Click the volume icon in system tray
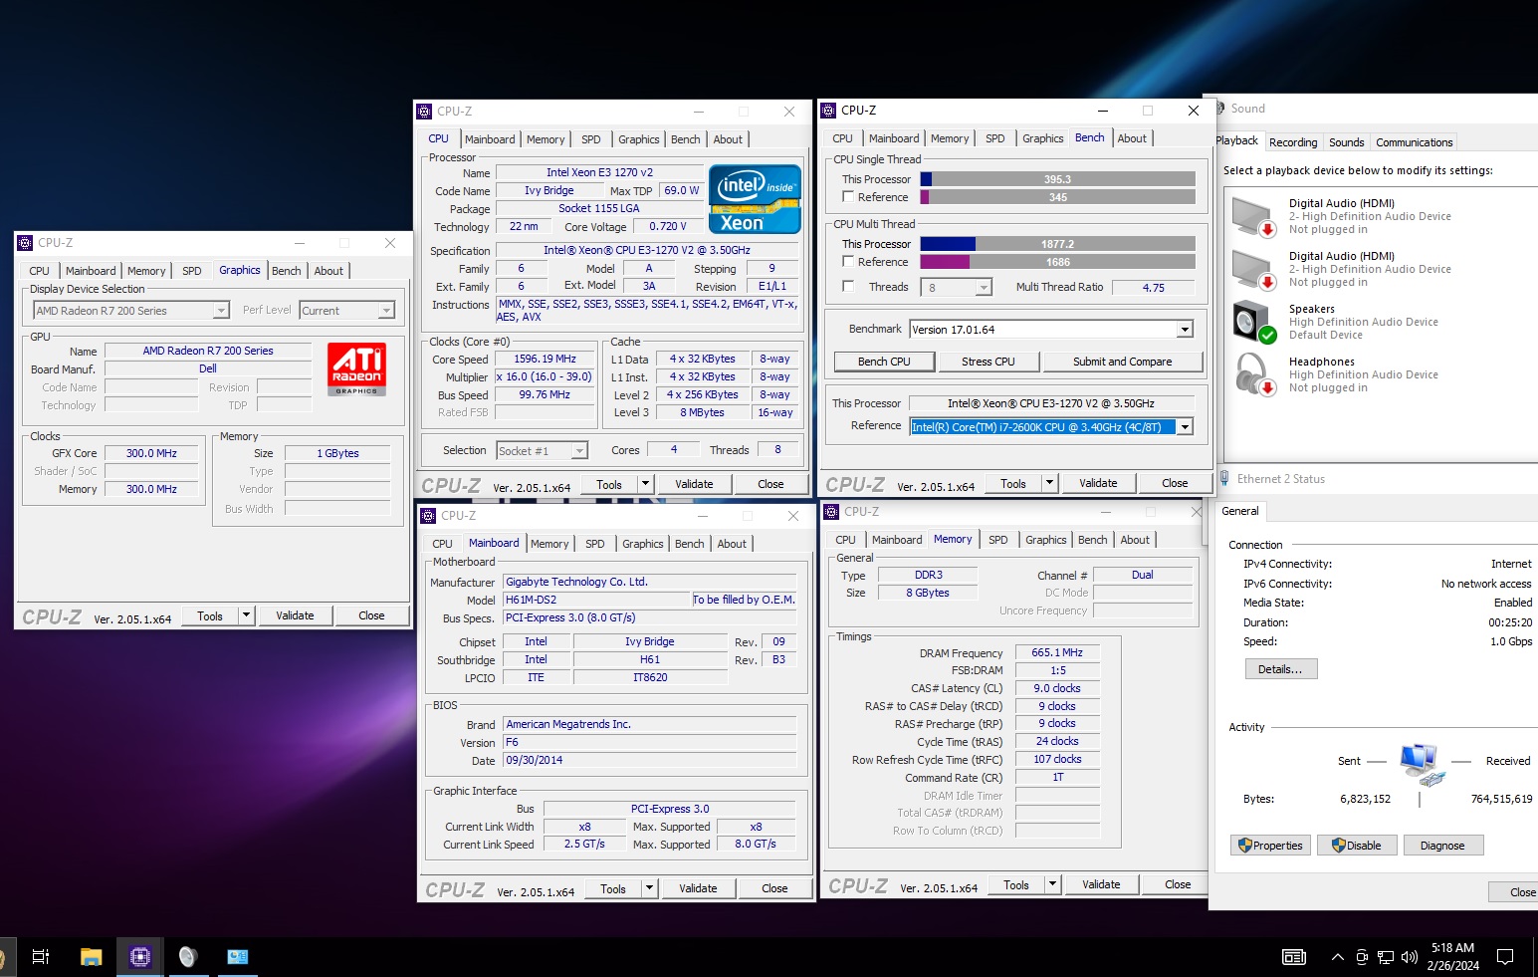The width and height of the screenshot is (1538, 977). click(1409, 957)
